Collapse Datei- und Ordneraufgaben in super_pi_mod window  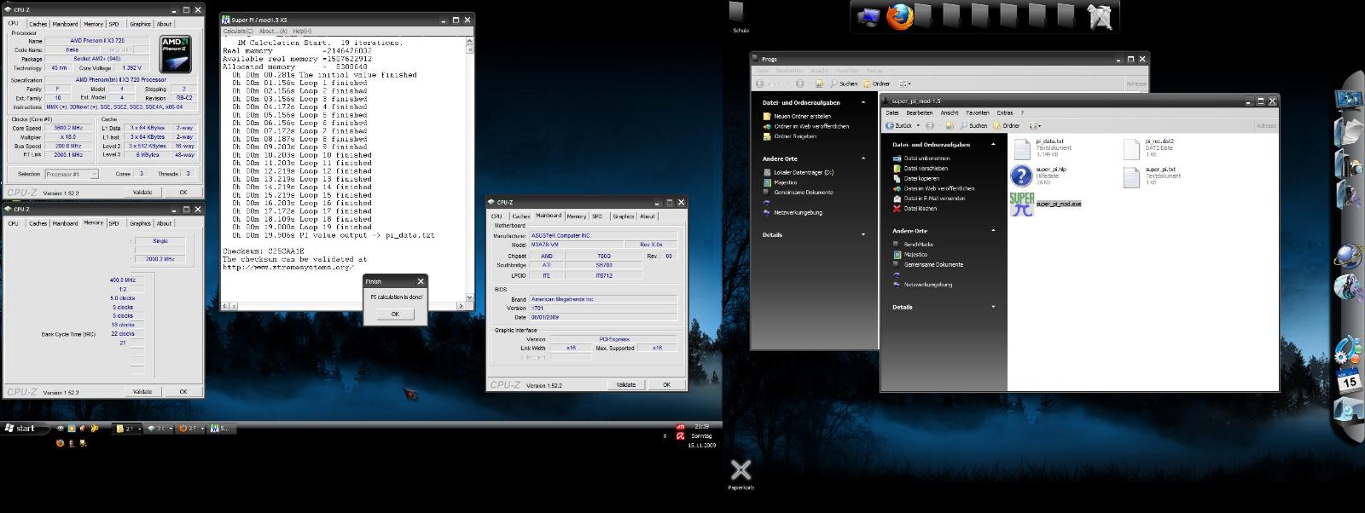point(993,145)
